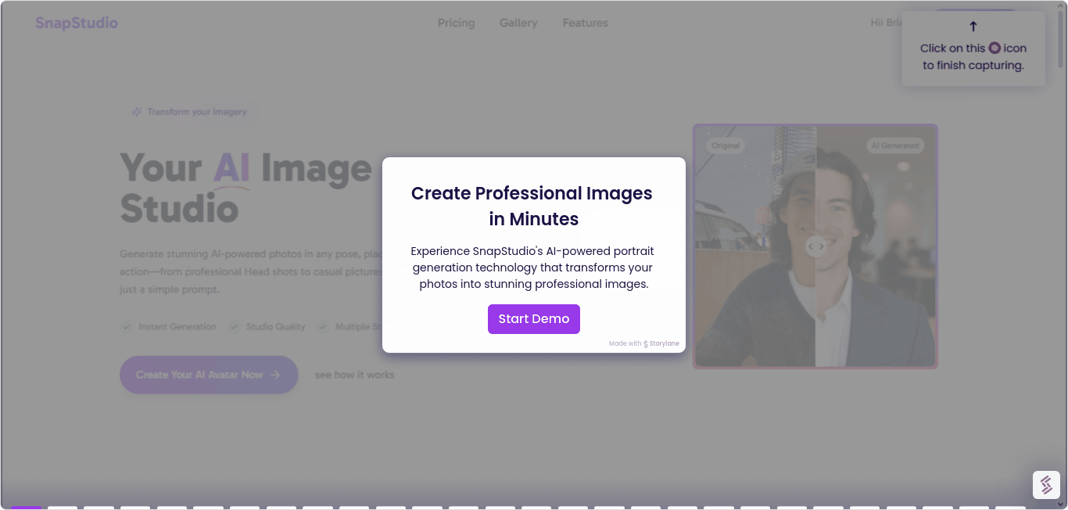Click the right chevron on the image comparison handle

pos(821,246)
